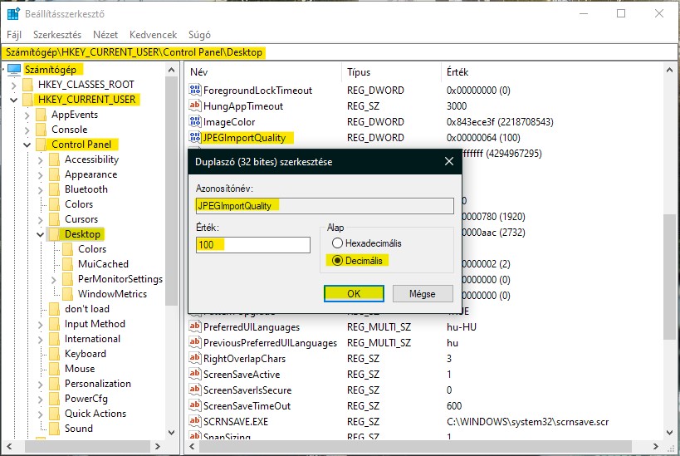Click the JPEGImportQuality DWORD value icon

click(195, 137)
